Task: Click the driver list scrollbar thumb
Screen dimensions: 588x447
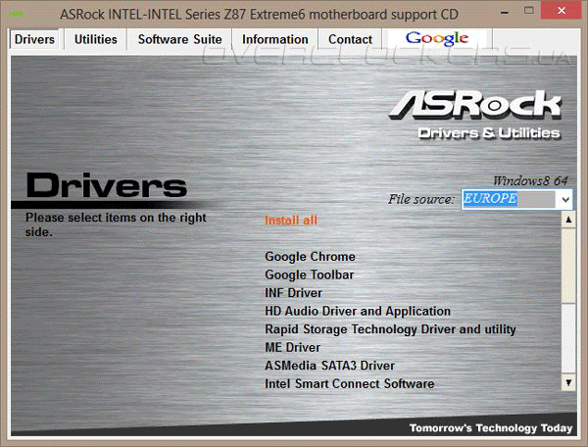Action: (568, 266)
